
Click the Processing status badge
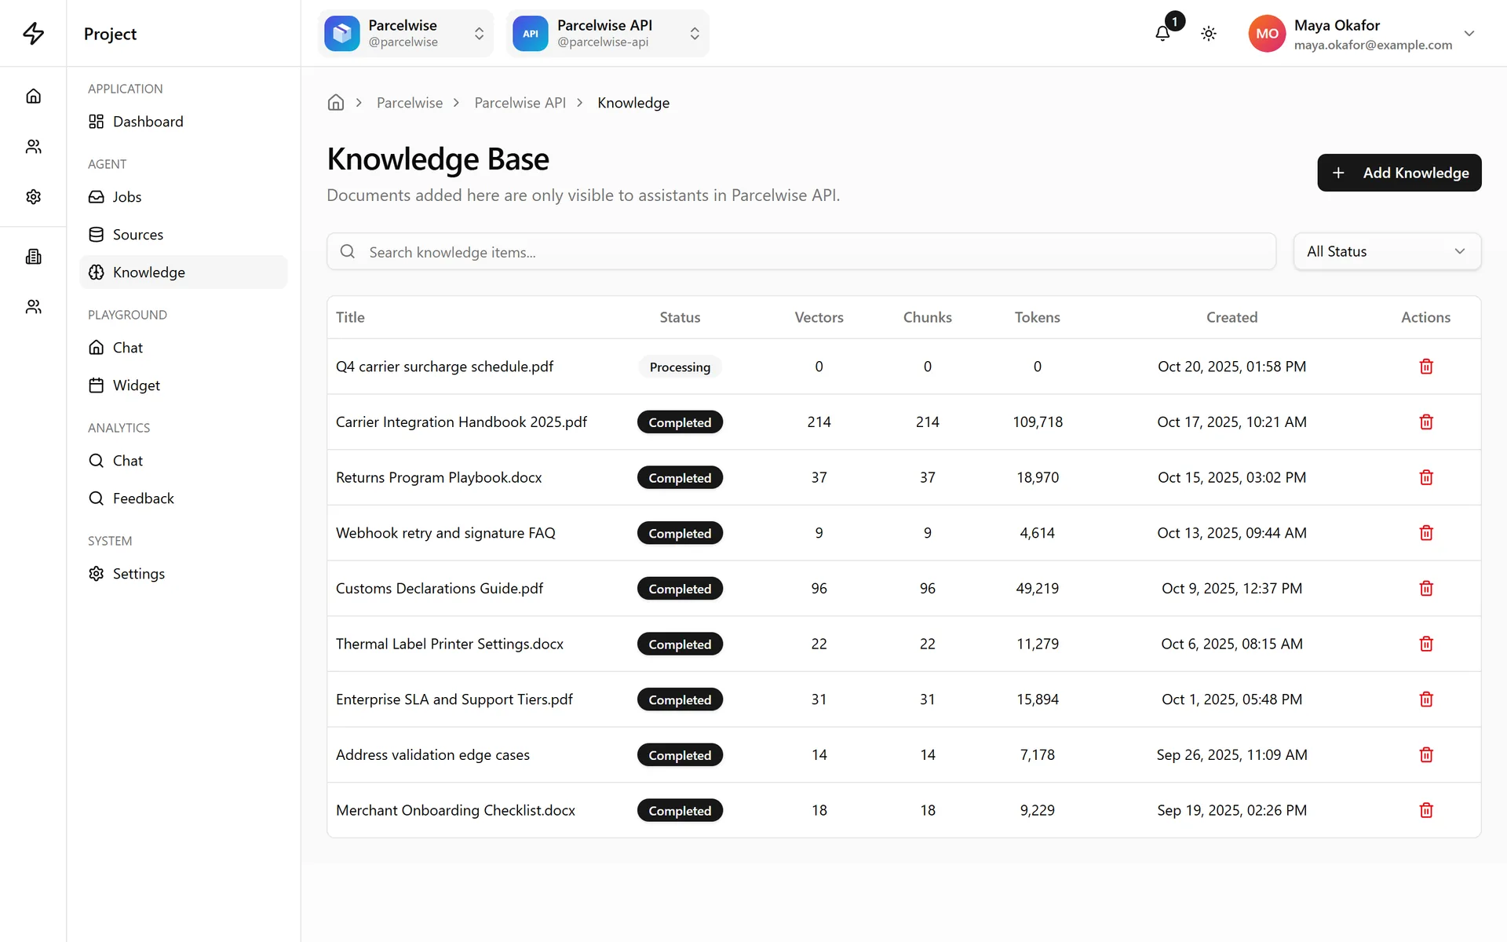coord(680,367)
